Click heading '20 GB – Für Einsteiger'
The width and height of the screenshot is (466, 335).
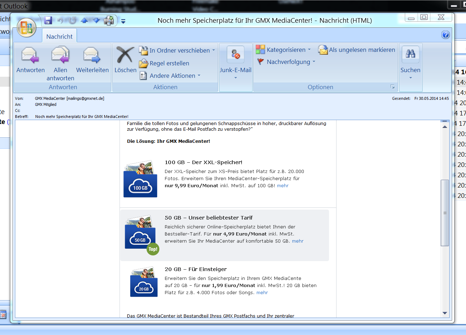pyautogui.click(x=196, y=269)
